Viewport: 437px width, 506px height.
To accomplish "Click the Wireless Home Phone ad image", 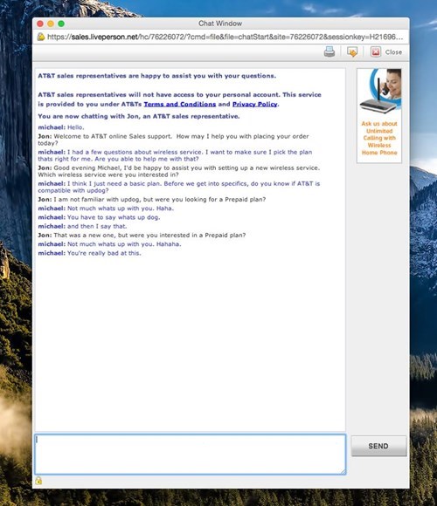I will pos(379,91).
